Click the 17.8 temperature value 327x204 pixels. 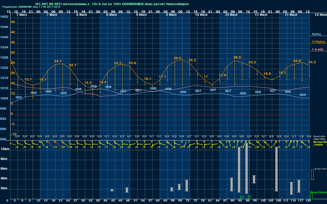[x=223, y=75]
